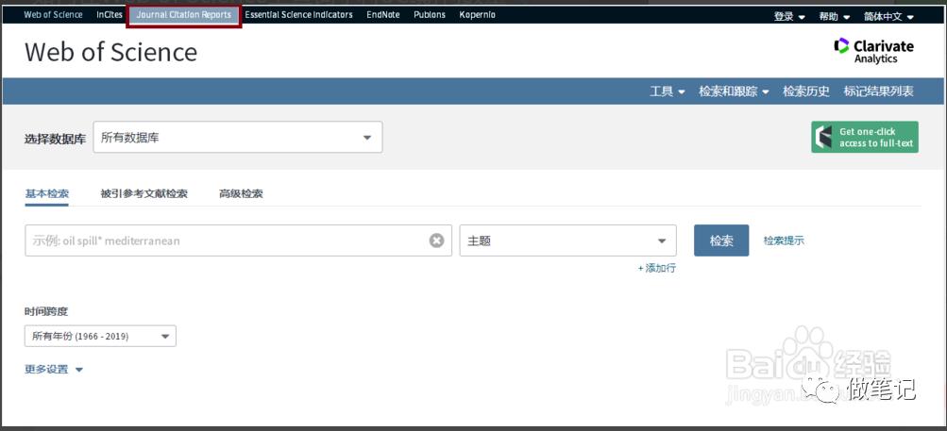The width and height of the screenshot is (947, 431).
Task: Click the Clarivate Analytics logo
Action: 873,51
